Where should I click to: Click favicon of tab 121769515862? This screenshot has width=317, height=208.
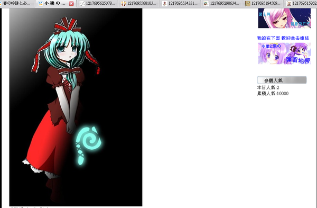point(289,4)
